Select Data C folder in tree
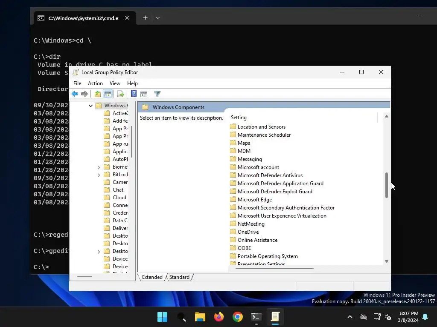Viewport: 437px width, 327px height. (116, 221)
